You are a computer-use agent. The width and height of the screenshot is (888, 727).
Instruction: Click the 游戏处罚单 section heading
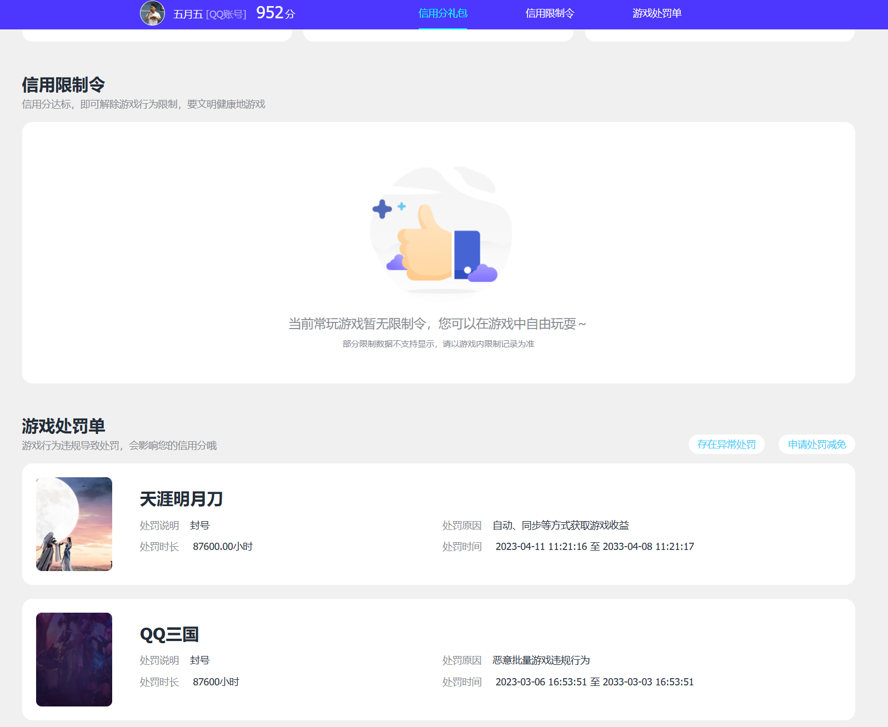63,426
